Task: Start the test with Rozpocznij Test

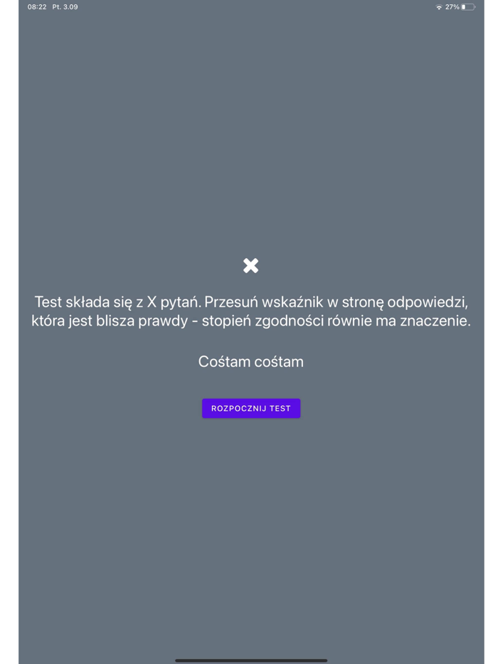Action: pyautogui.click(x=251, y=408)
